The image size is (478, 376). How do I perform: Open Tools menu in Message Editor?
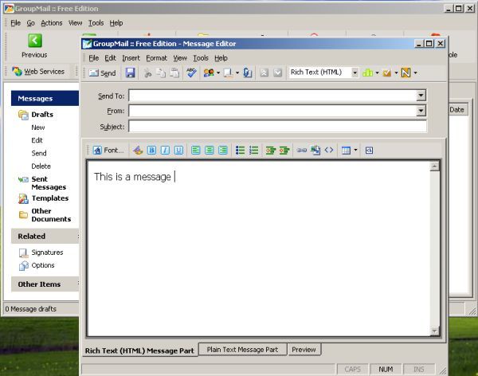[x=201, y=58]
